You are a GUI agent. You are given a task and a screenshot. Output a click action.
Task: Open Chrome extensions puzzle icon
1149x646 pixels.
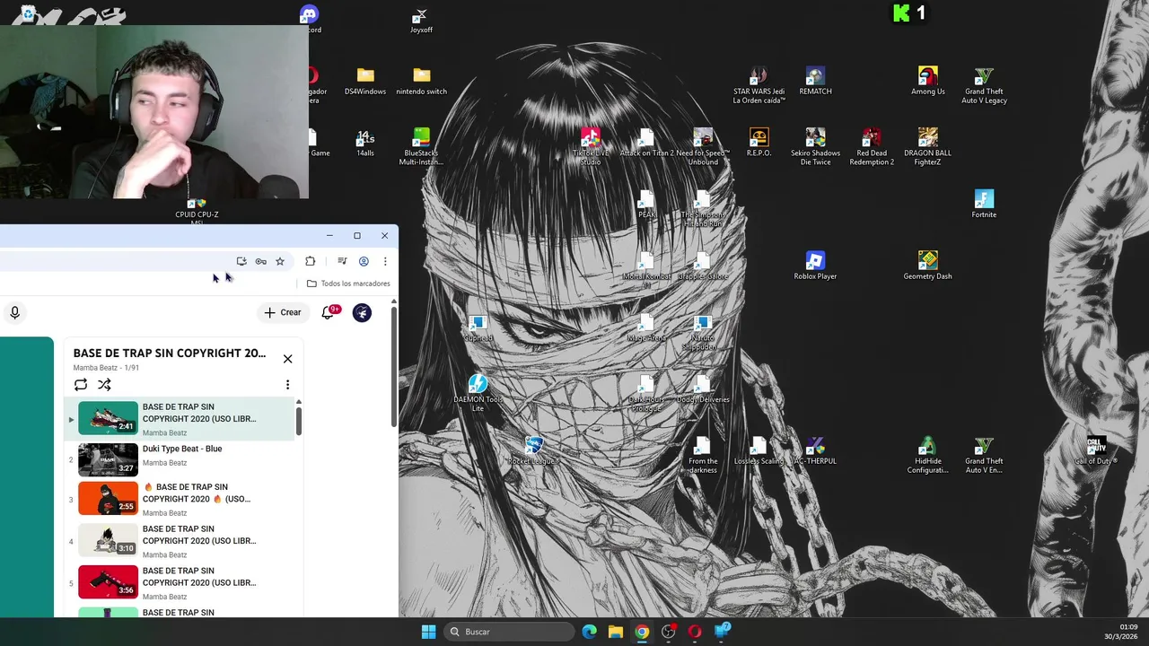(x=310, y=261)
